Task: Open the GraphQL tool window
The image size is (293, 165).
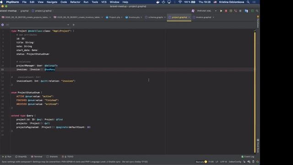Action: point(21,157)
